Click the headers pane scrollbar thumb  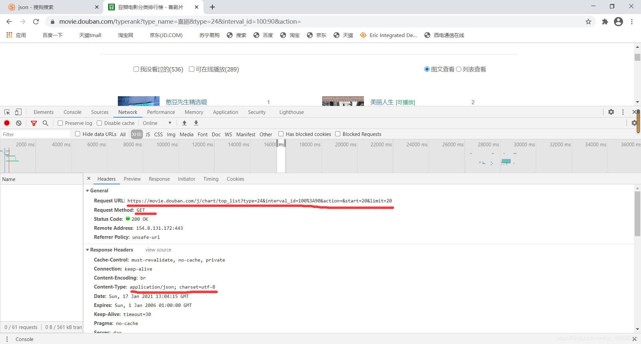coord(637,214)
